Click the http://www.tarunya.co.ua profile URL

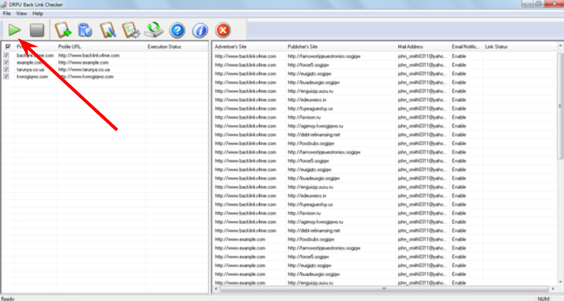[84, 69]
